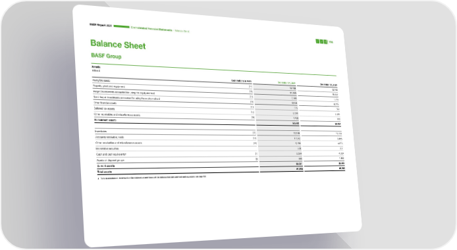Click the leftmost green navigation icon in header
The width and height of the screenshot is (457, 250).
tap(317, 41)
